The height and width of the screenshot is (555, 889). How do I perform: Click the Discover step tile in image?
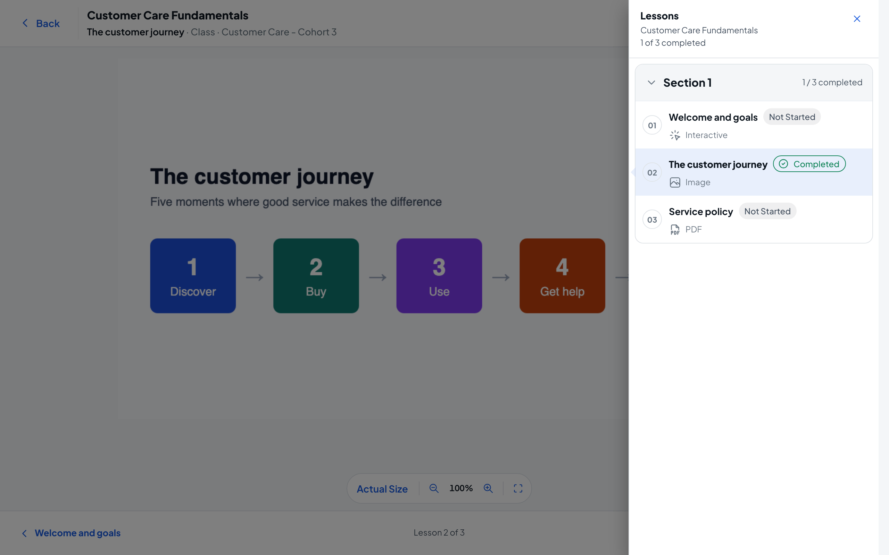(x=193, y=276)
